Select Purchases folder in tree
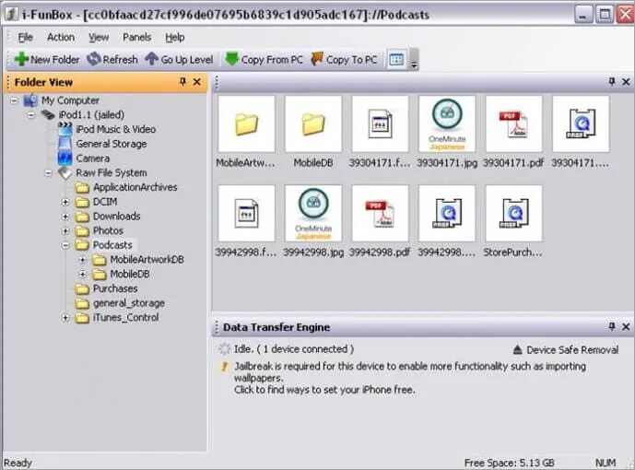The height and width of the screenshot is (470, 635). [115, 288]
